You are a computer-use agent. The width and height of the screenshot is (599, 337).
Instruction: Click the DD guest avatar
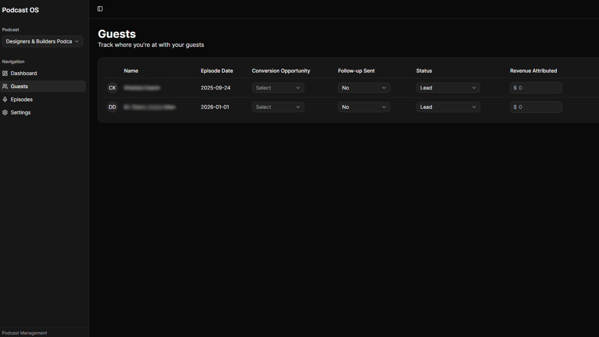112,107
